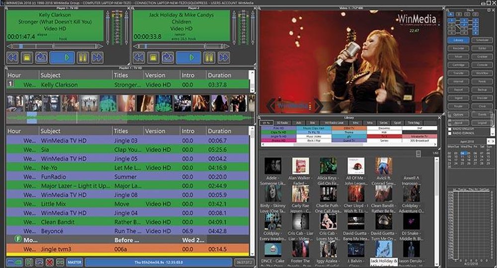Click the Player 2 position slider below the track info
This screenshot has height=268, width=497.
[181, 46]
